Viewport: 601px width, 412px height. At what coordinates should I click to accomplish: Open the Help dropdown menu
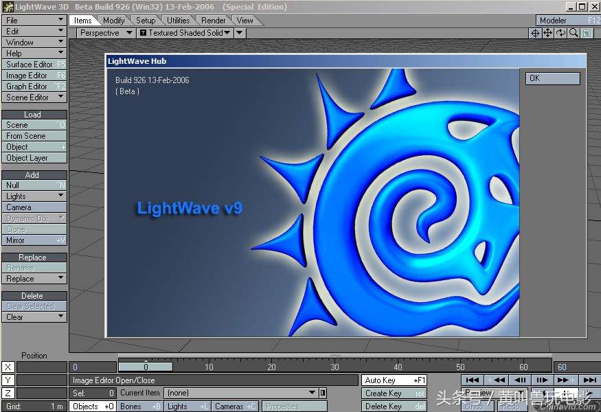click(34, 54)
